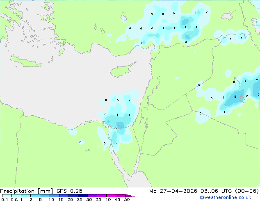Pick the 40–45 mm magenta legend box
260x201 pixels.
[x=111, y=196]
